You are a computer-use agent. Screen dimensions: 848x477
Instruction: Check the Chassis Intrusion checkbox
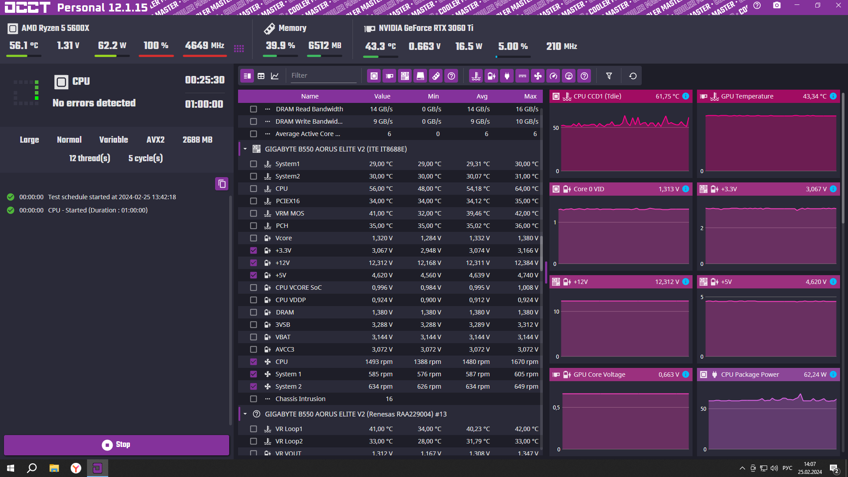[254, 399]
